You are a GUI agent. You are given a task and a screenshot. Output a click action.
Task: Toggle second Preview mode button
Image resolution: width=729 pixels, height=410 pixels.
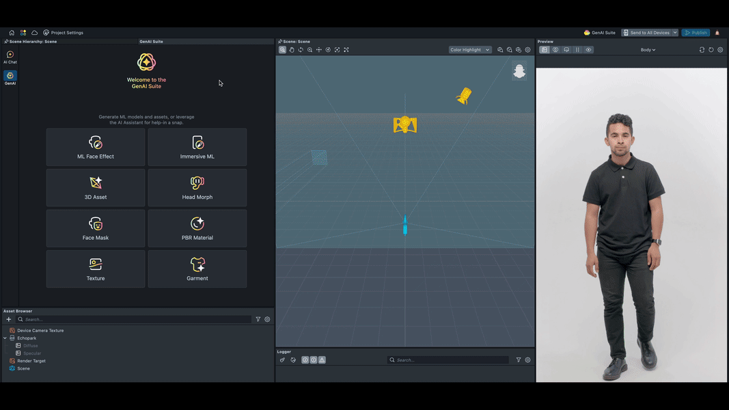click(555, 50)
